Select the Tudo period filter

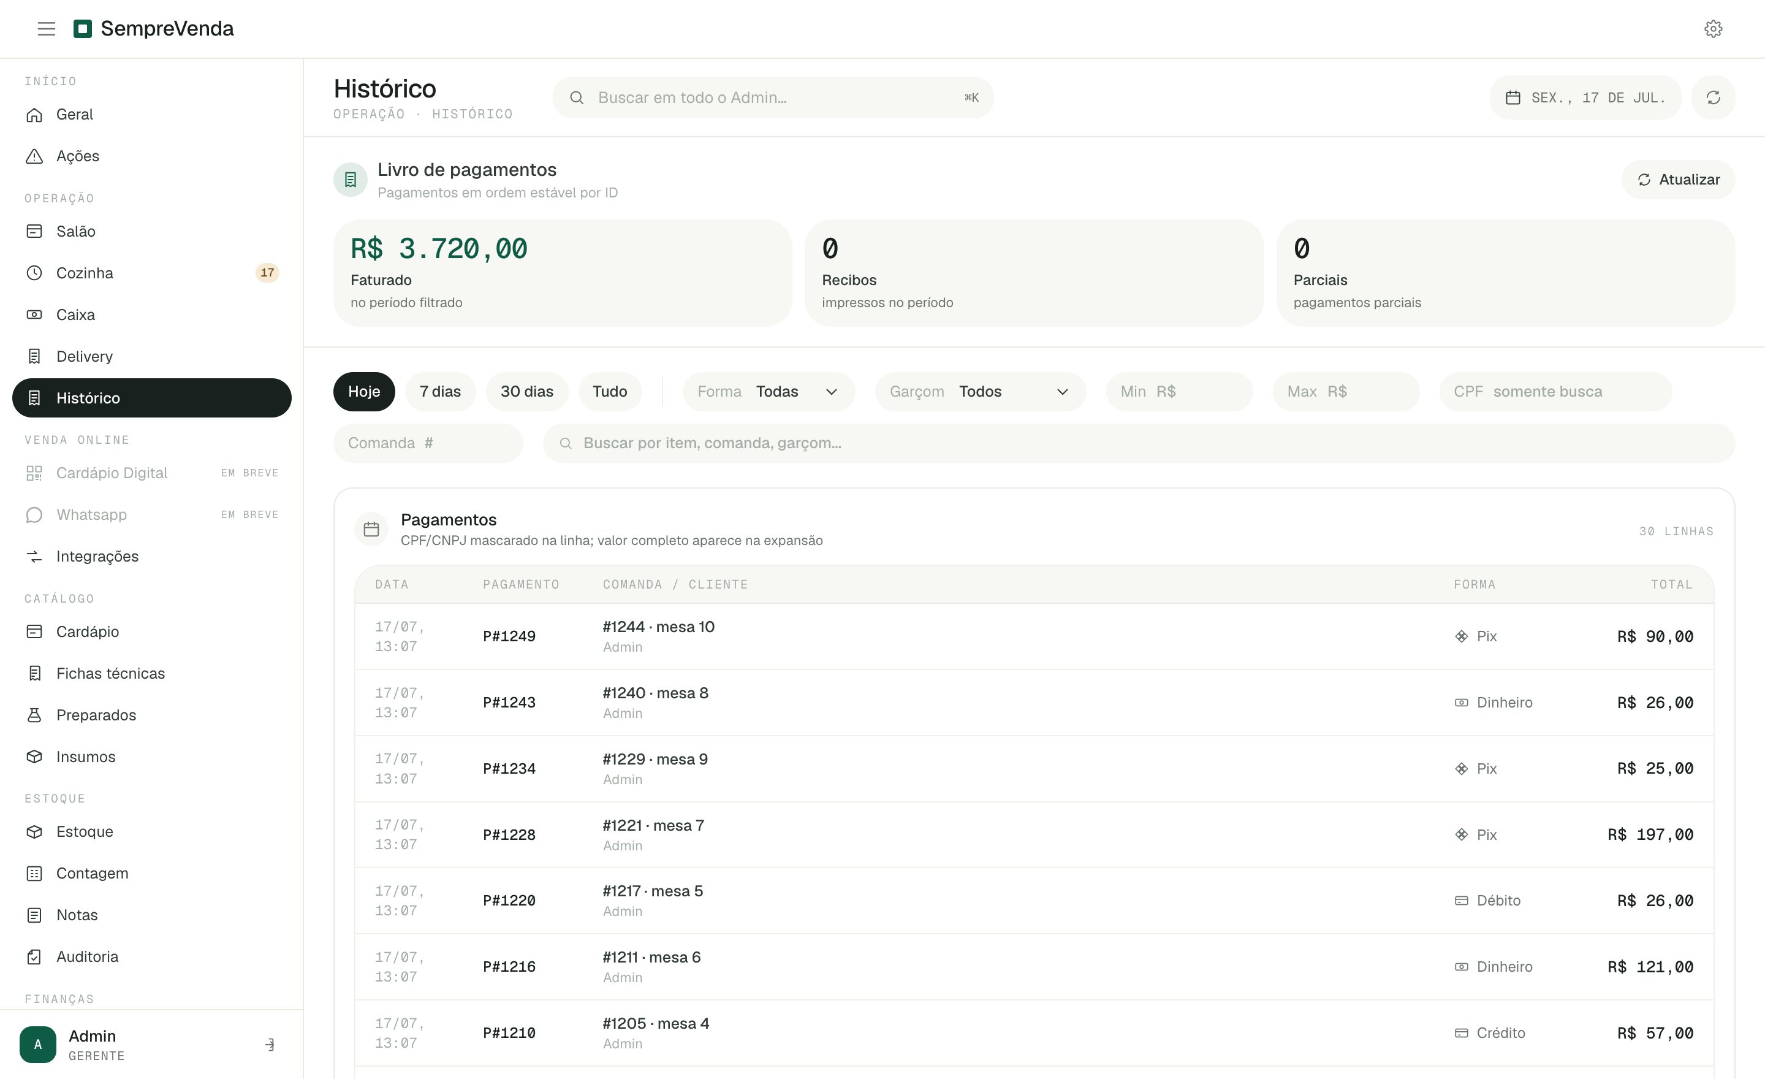(610, 391)
